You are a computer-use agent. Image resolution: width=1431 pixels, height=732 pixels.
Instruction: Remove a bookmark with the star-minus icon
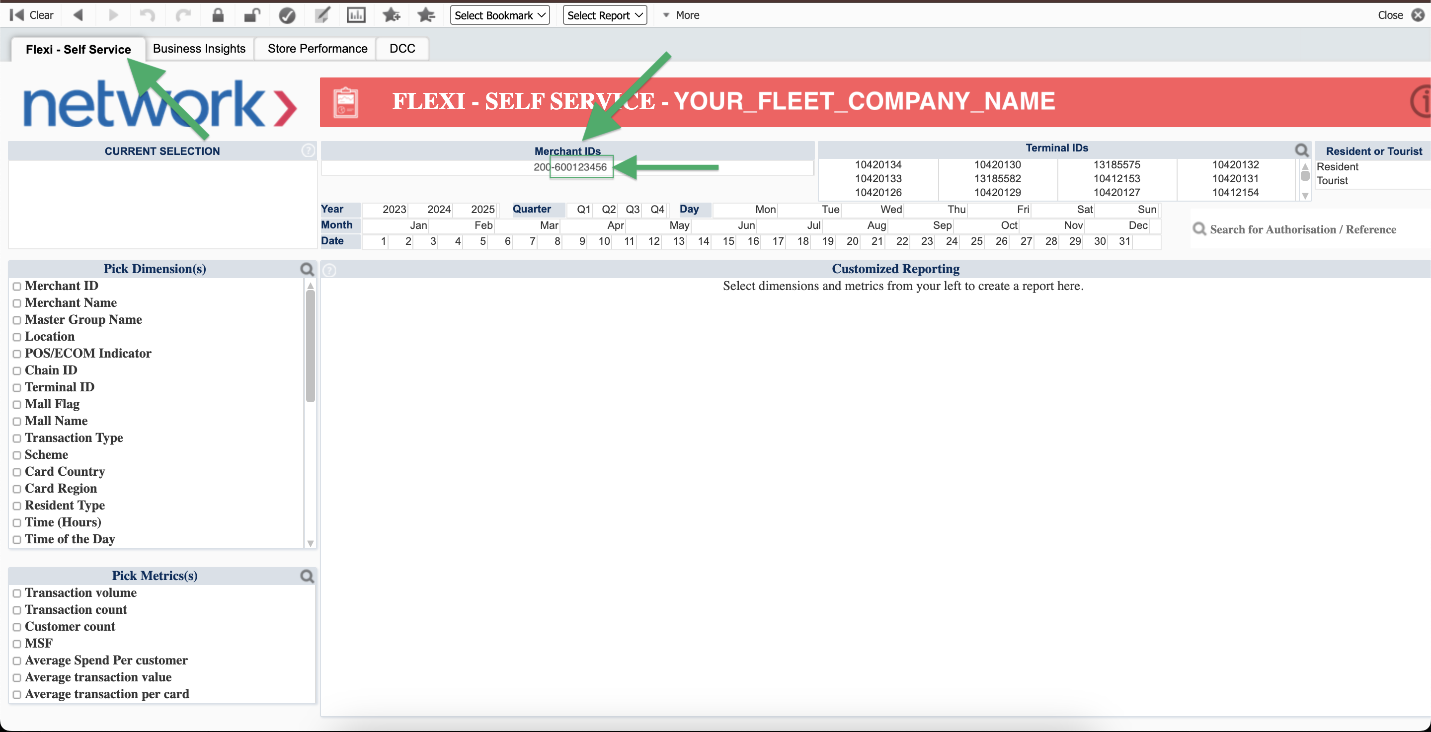[426, 15]
